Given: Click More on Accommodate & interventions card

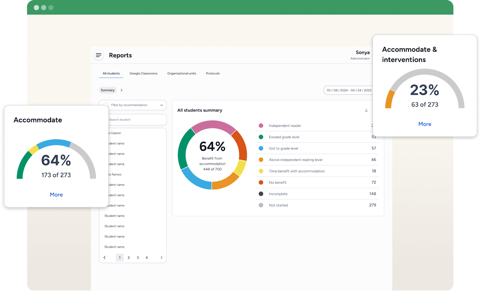Looking at the screenshot, I should coord(425,124).
